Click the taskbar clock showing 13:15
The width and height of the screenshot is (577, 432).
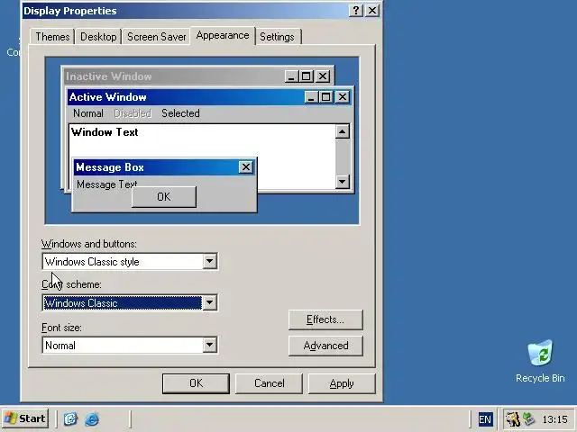coord(554,419)
